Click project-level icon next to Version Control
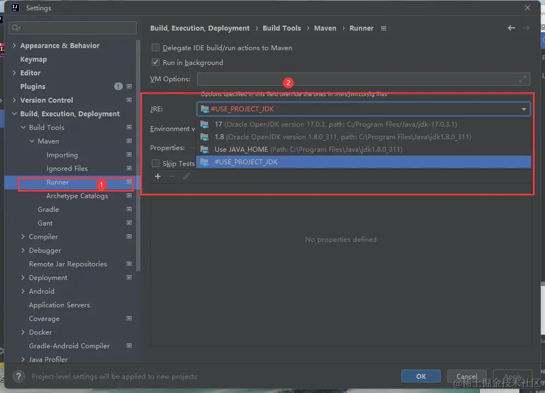The image size is (545, 393). point(129,100)
